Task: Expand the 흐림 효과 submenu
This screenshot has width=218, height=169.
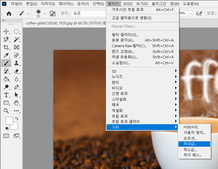Action: [x=143, y=116]
